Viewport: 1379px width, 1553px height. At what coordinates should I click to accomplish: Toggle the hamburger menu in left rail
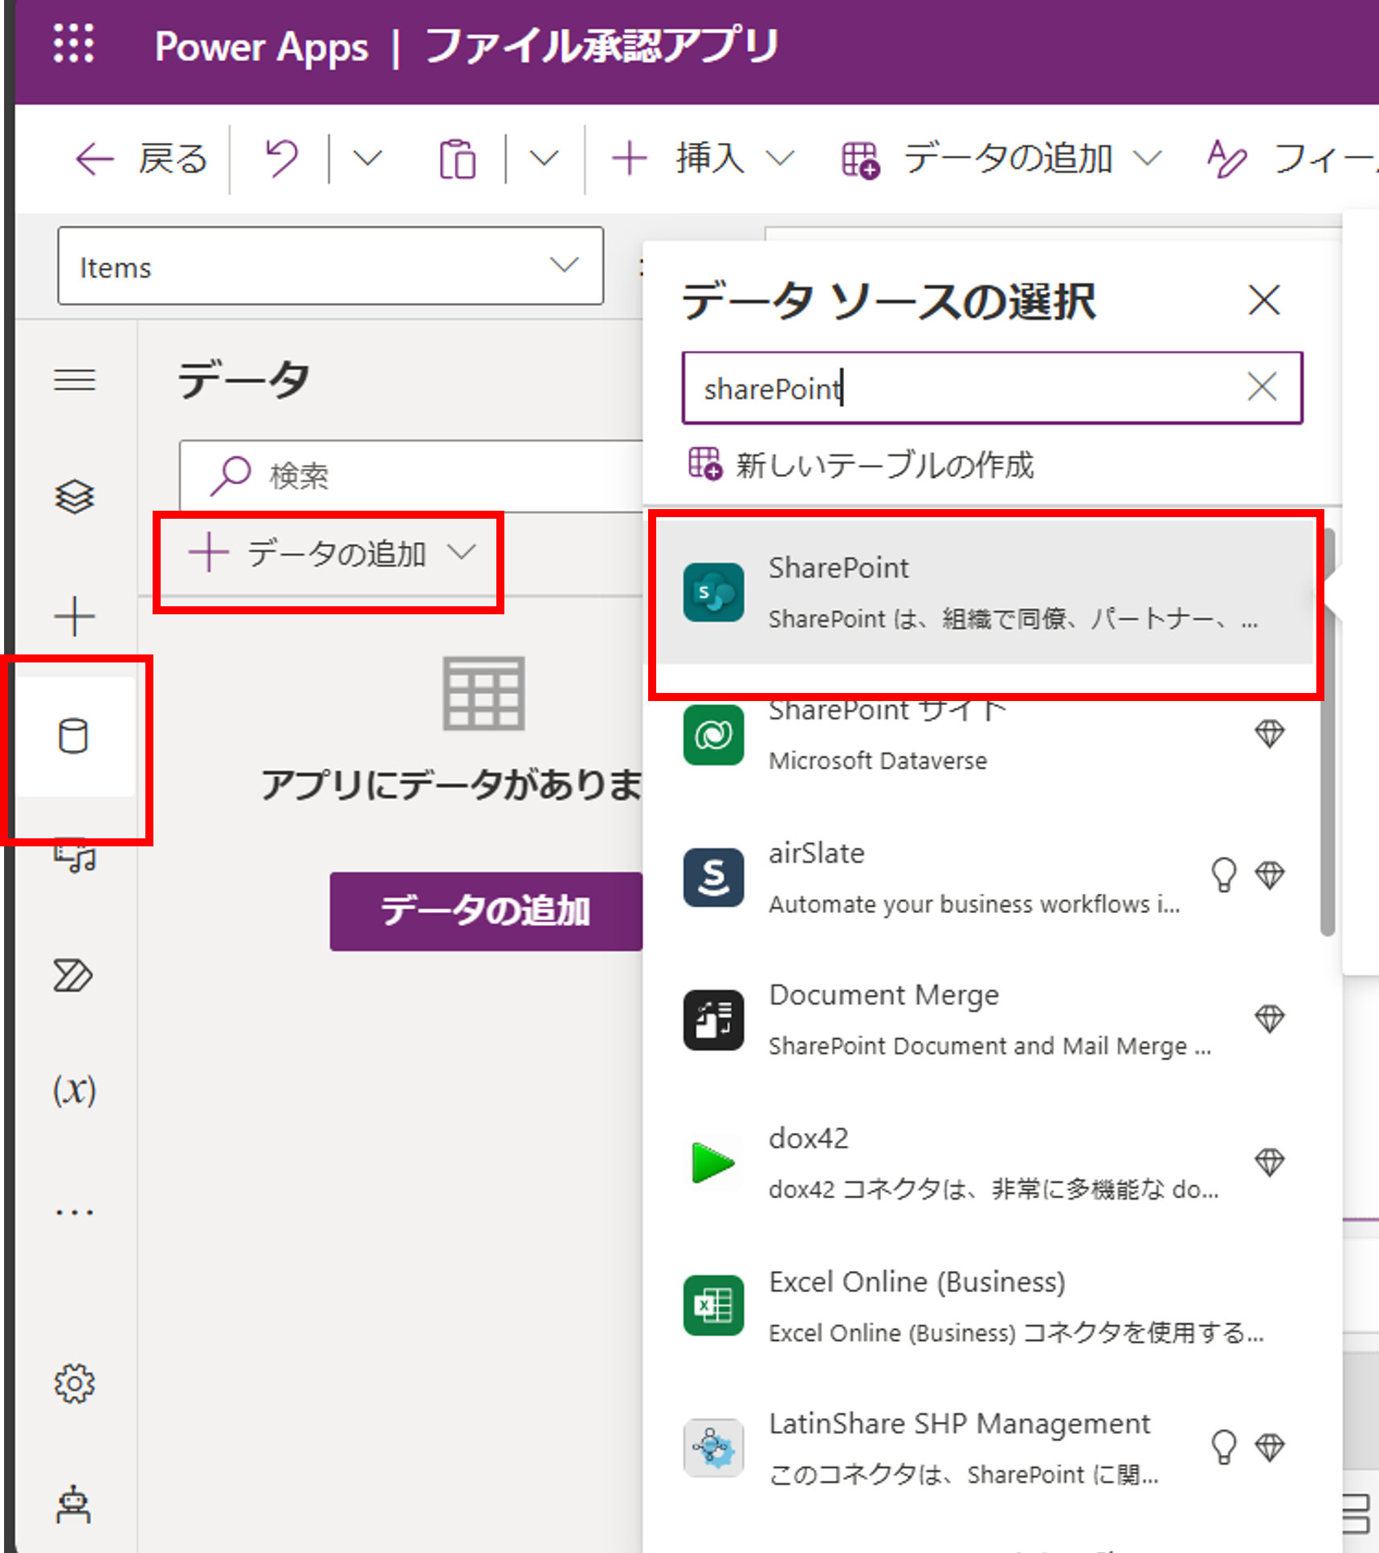pos(75,379)
